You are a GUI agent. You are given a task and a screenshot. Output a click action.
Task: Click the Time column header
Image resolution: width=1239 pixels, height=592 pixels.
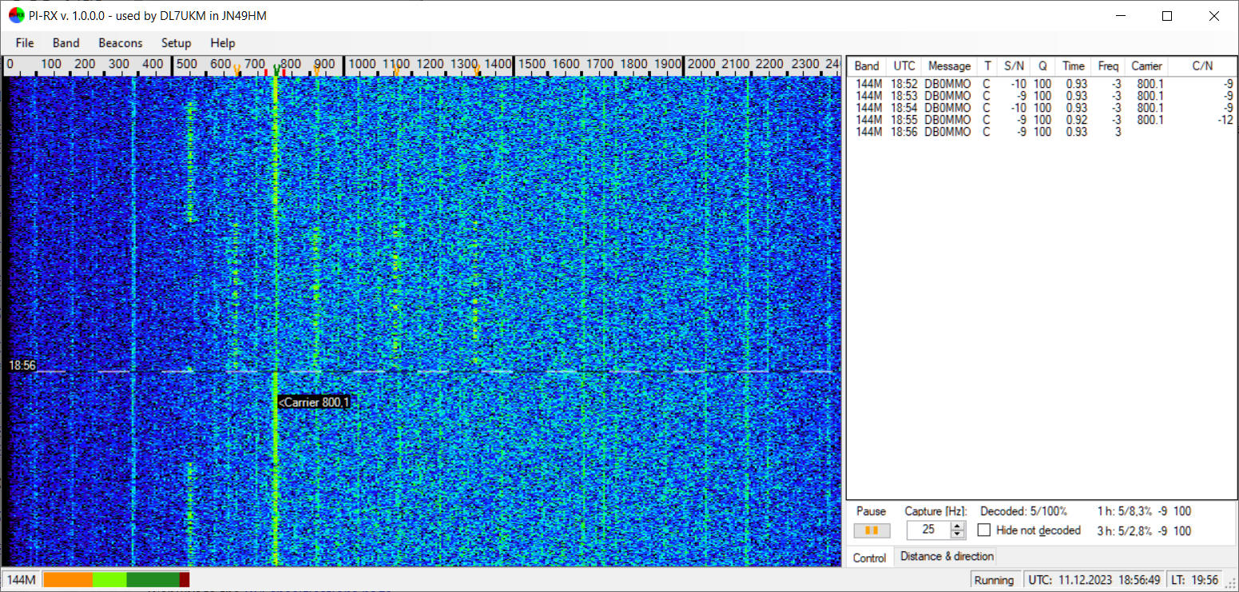1074,66
